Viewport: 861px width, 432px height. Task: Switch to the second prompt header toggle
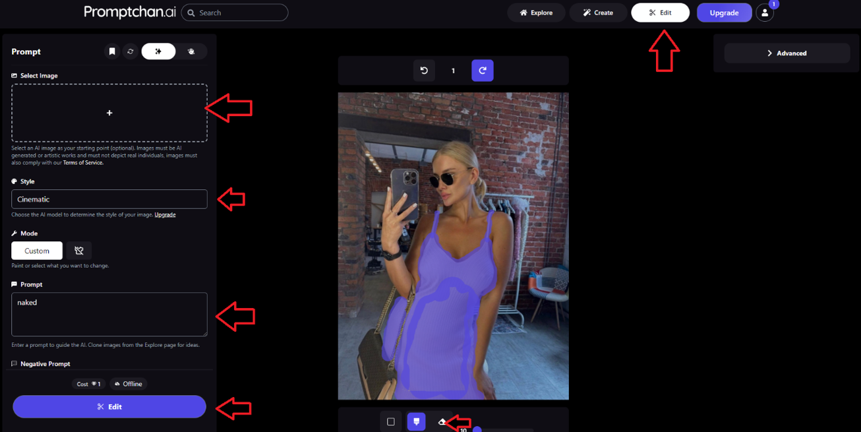coord(191,51)
